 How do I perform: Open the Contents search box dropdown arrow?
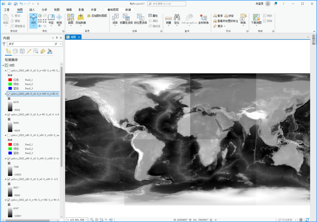click(60, 44)
